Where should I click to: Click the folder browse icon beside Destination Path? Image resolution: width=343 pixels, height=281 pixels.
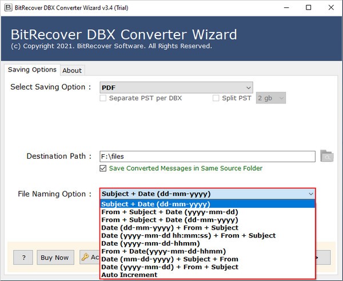pyautogui.click(x=327, y=156)
